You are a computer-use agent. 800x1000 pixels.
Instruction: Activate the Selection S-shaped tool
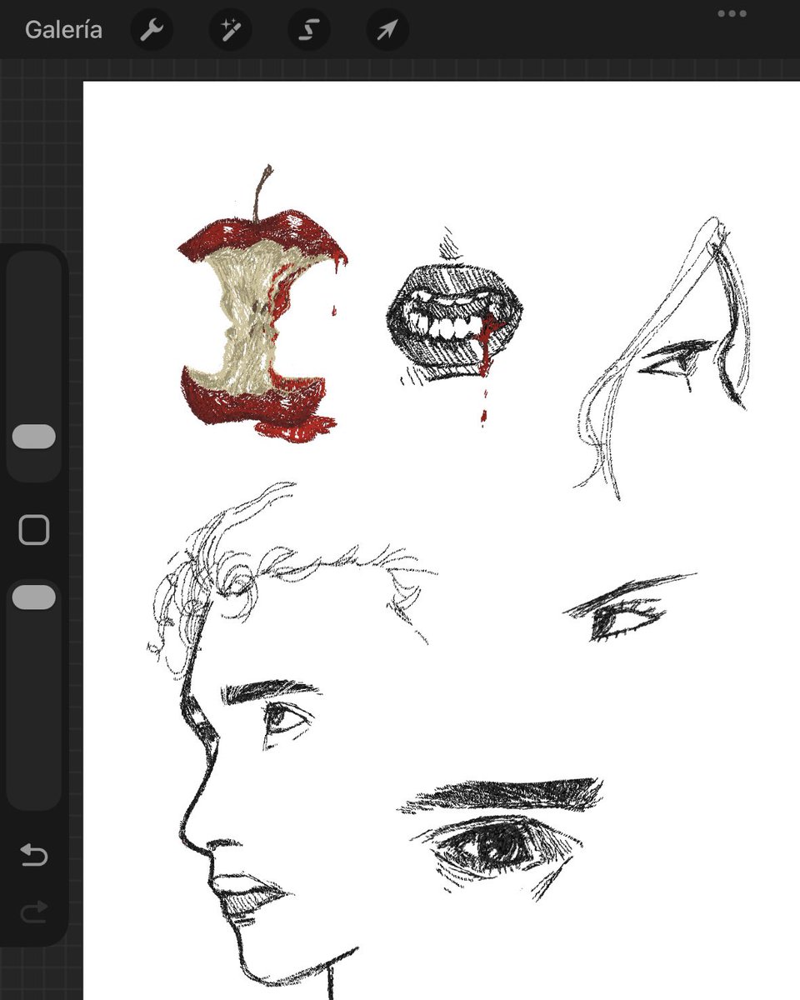tap(308, 31)
